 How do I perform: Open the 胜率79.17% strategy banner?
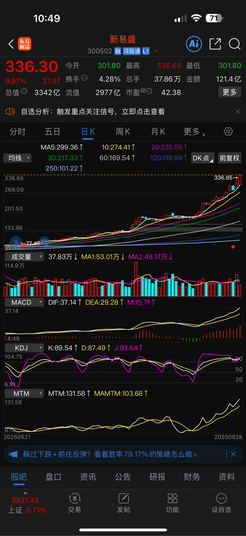pos(110,454)
